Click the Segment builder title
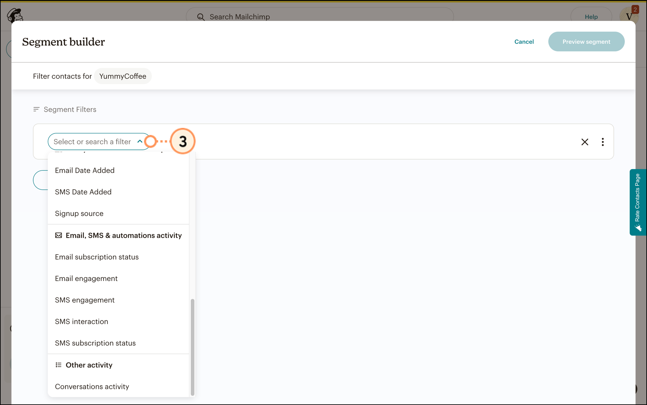The image size is (647, 405). (x=64, y=42)
